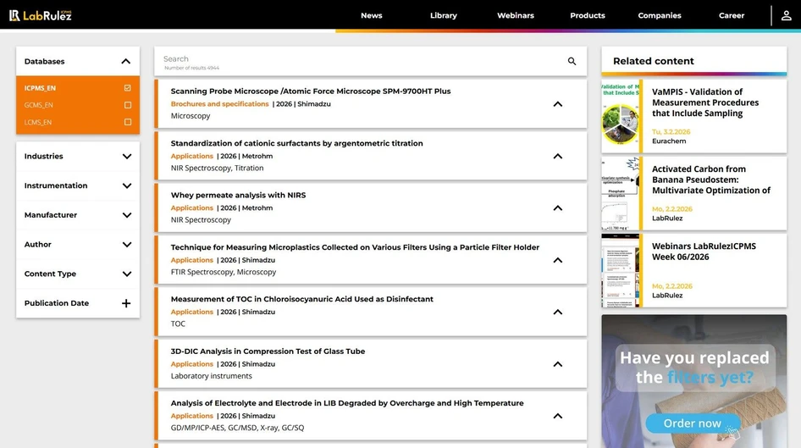Click 'NIR Spectroscopy, Titration' tags text
This screenshot has height=448, width=801.
(217, 168)
